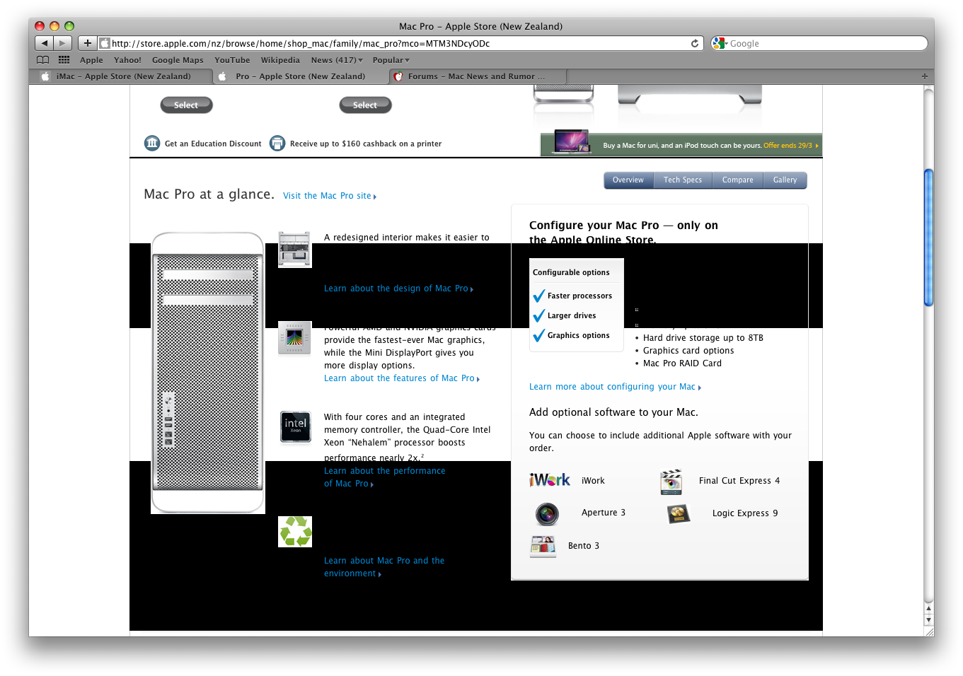Screen dimensions: 963x676
Task: Open Top Sites grid icon
Action: (64, 60)
